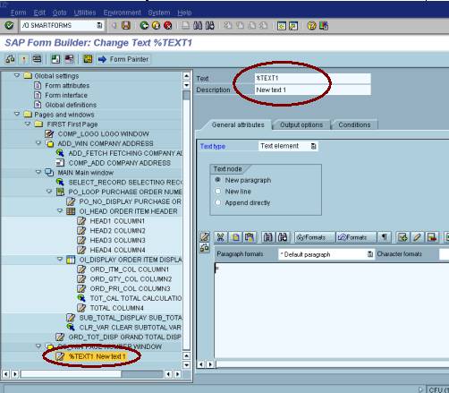449x393 pixels.
Task: Click the field list icon beside Form Painter
Action: (88, 59)
